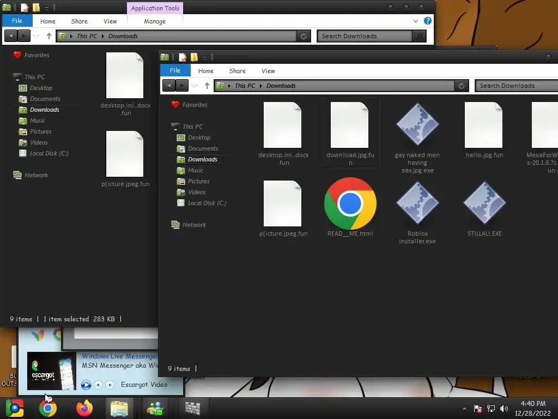This screenshot has width=558, height=419.
Task: Refresh the back Explorer window
Action: click(x=304, y=37)
